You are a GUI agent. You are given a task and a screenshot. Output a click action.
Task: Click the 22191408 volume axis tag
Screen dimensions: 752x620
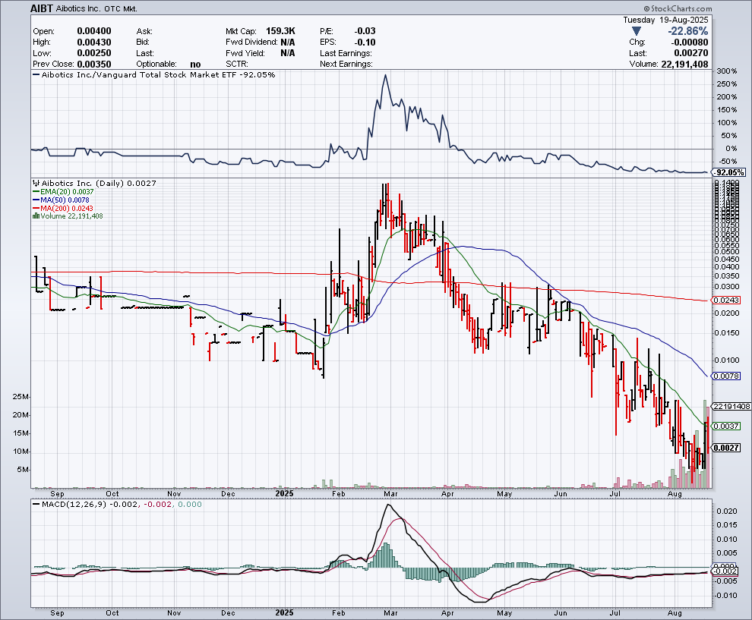(731, 406)
